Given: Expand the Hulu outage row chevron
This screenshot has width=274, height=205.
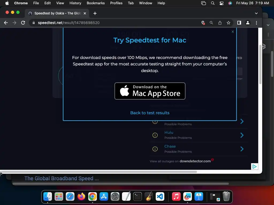Looking at the screenshot, I should (x=242, y=135).
